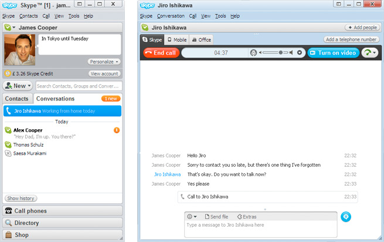Open the Call phones panel
384x242 pixels.
click(63, 211)
